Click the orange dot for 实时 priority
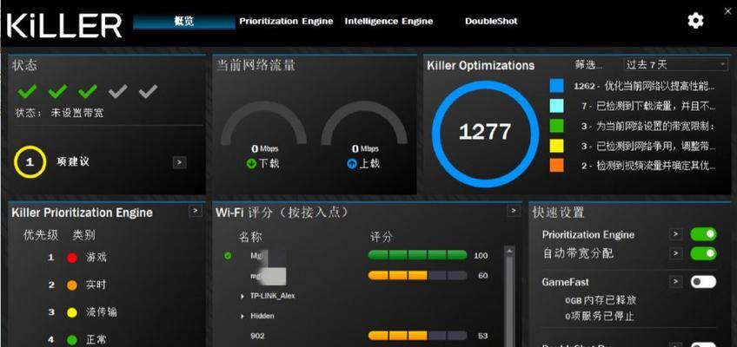The width and height of the screenshot is (737, 347). coord(72,285)
